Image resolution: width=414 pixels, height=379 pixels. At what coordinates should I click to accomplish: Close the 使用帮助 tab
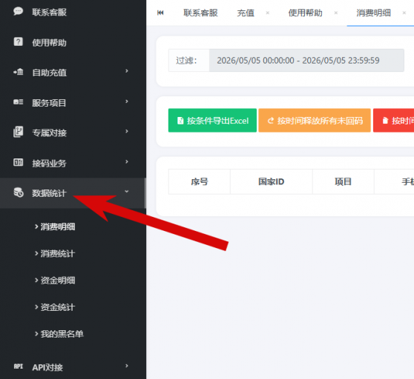tap(336, 13)
